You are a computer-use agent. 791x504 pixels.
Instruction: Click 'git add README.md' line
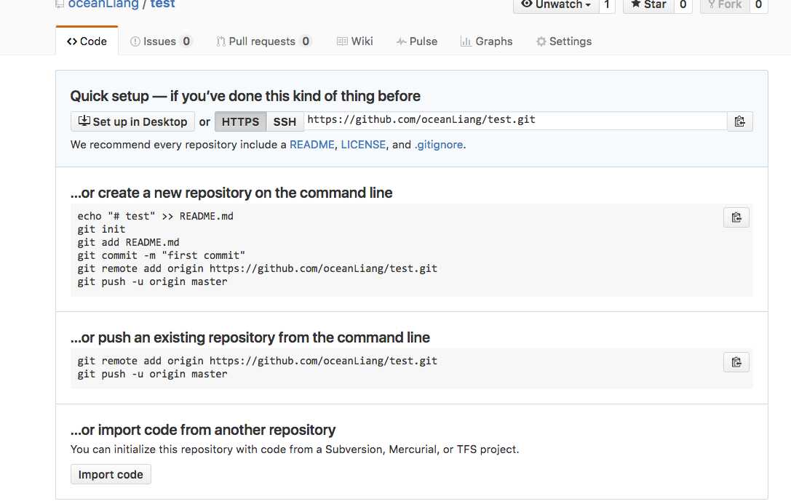(x=128, y=242)
